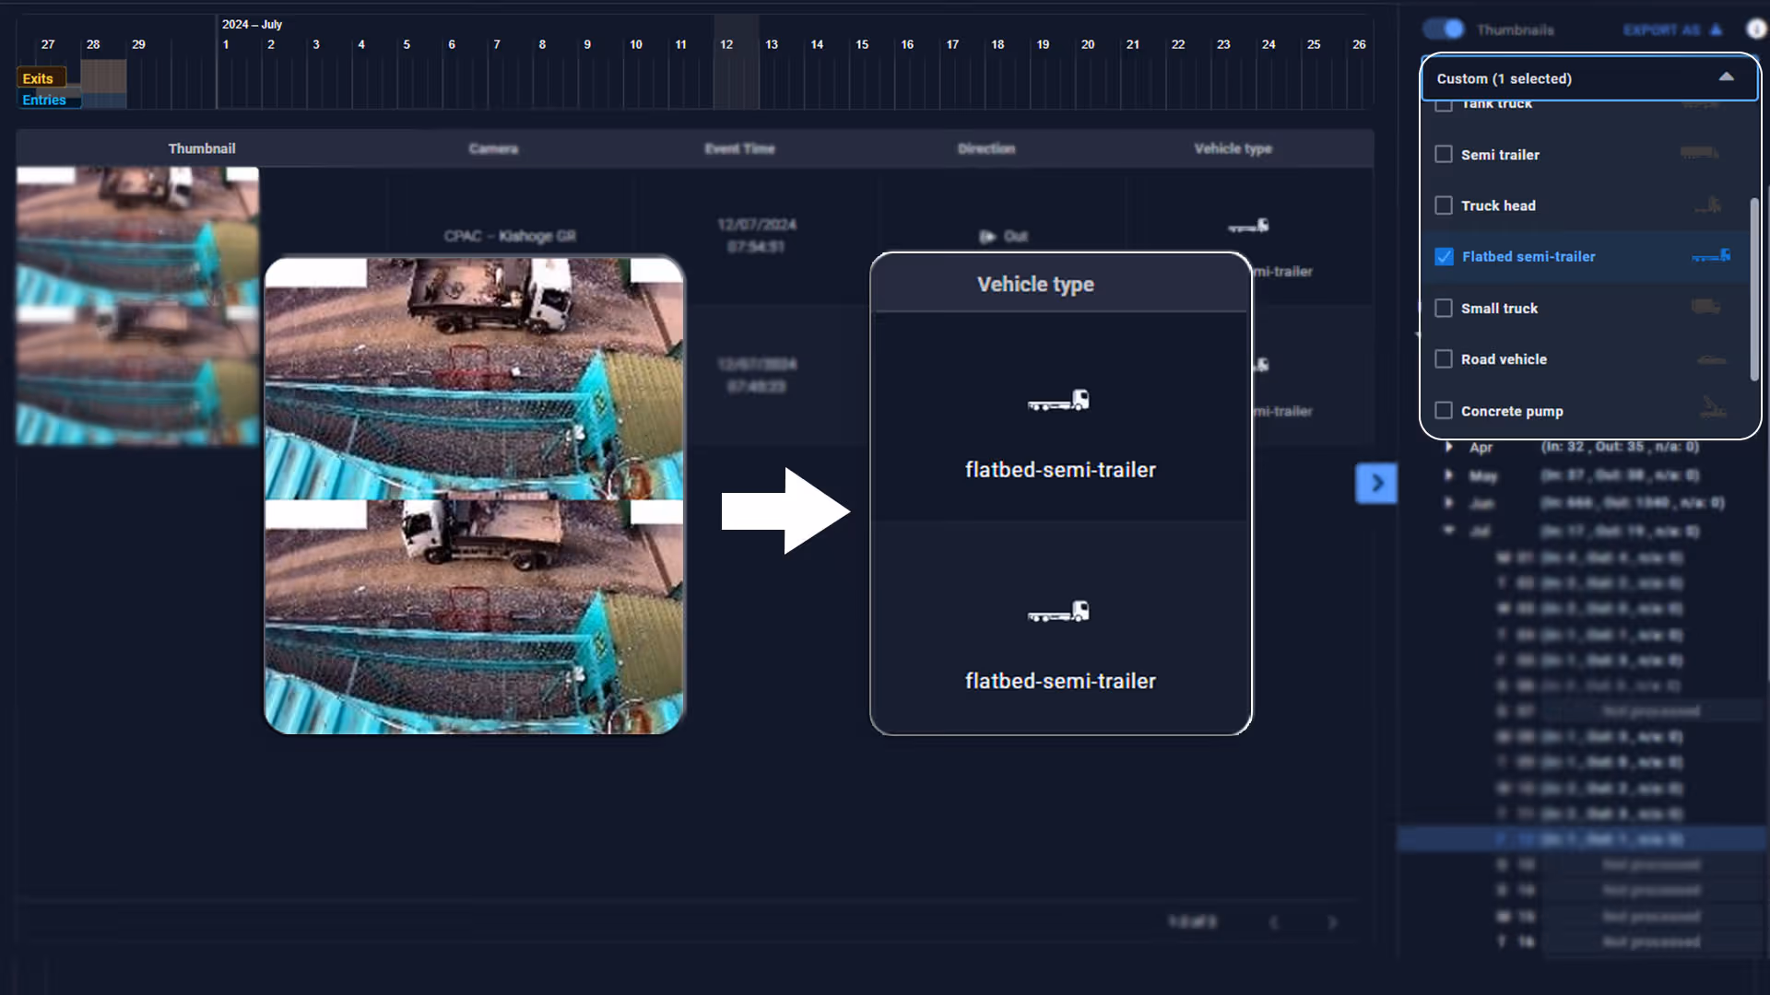Expand the May tree node
The image size is (1770, 995).
(x=1449, y=475)
